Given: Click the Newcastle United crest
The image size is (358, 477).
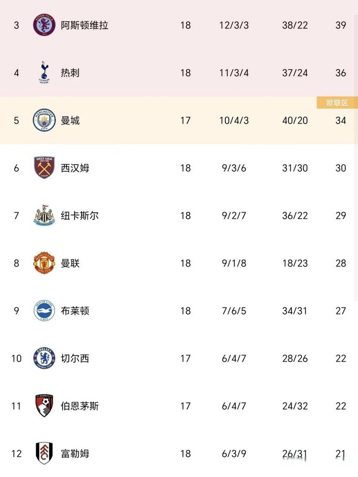Looking at the screenshot, I should click(x=44, y=215).
